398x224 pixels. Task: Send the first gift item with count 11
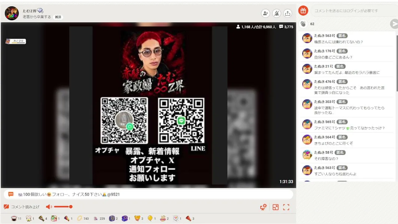[16, 218]
